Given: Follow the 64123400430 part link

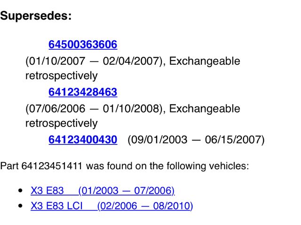Looking at the screenshot, I should (83, 140).
